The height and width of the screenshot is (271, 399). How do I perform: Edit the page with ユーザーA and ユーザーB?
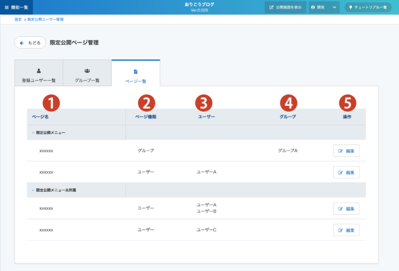pyautogui.click(x=346, y=209)
